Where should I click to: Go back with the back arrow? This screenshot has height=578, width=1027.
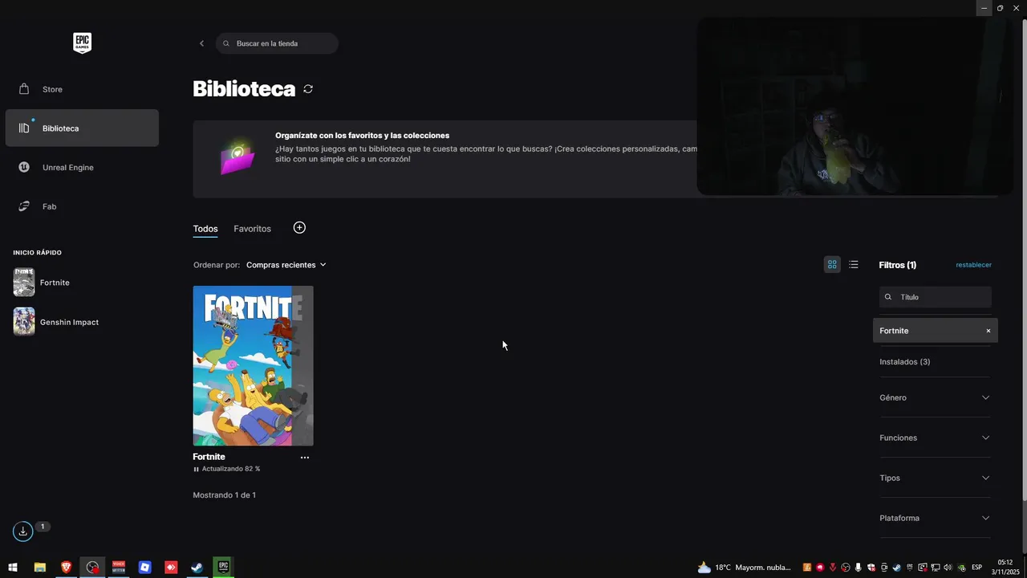201,43
